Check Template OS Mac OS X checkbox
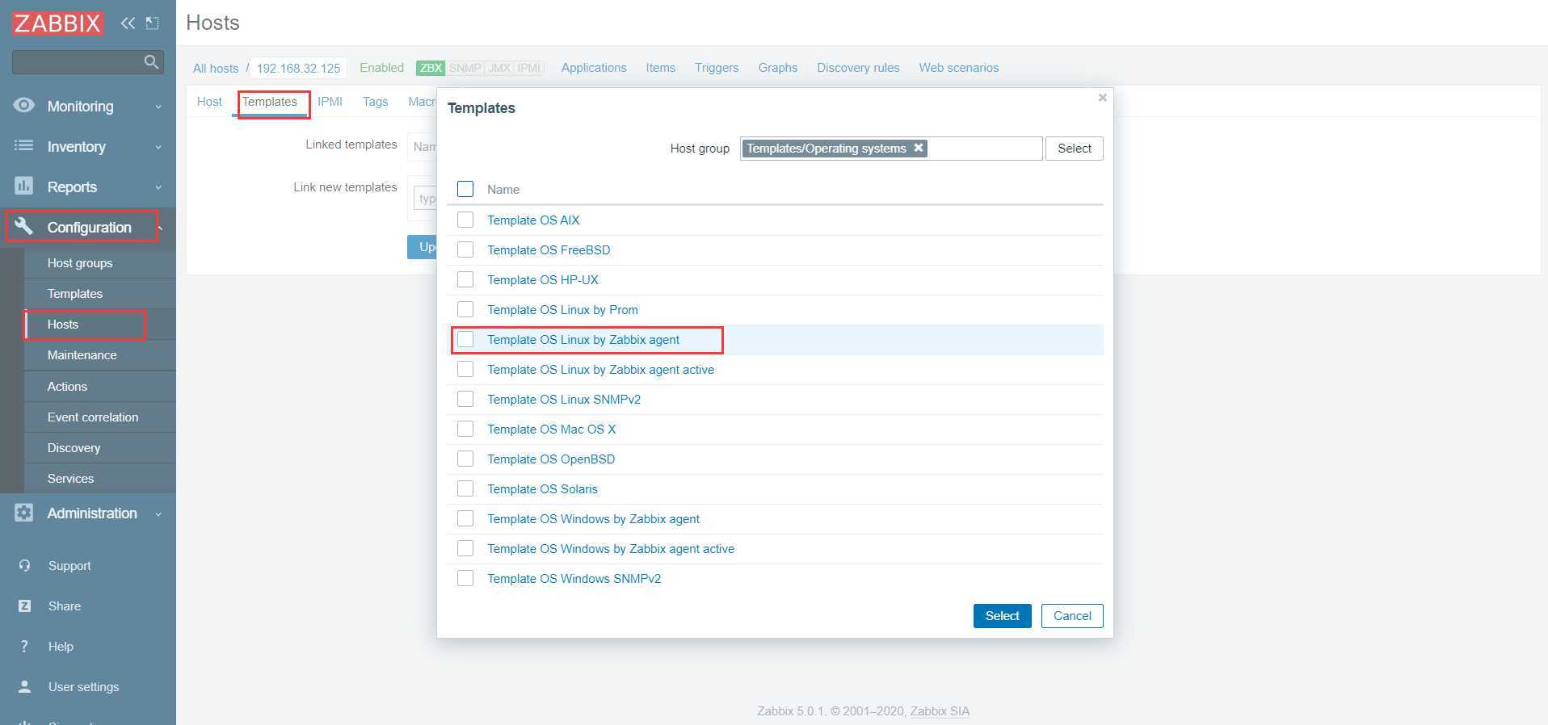This screenshot has height=725, width=1548. 465,429
